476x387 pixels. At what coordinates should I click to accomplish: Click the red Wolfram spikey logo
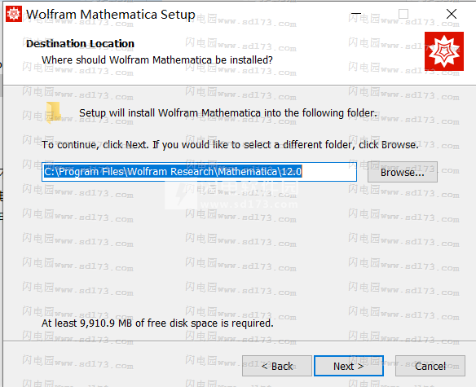tap(444, 51)
